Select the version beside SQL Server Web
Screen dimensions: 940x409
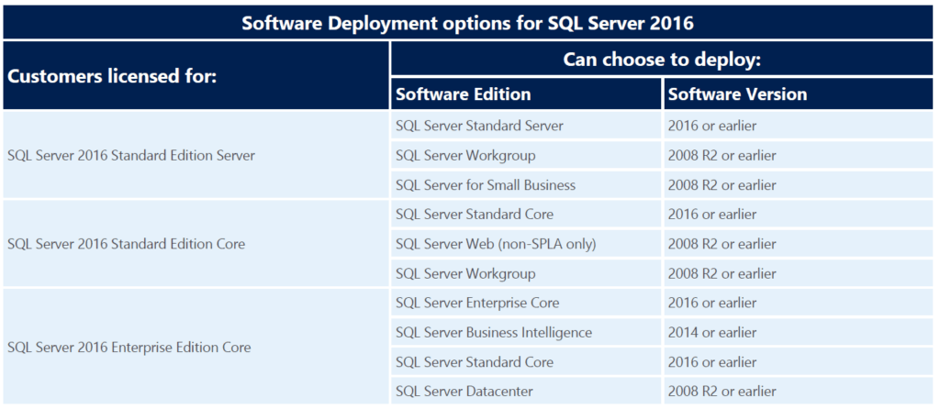(722, 244)
